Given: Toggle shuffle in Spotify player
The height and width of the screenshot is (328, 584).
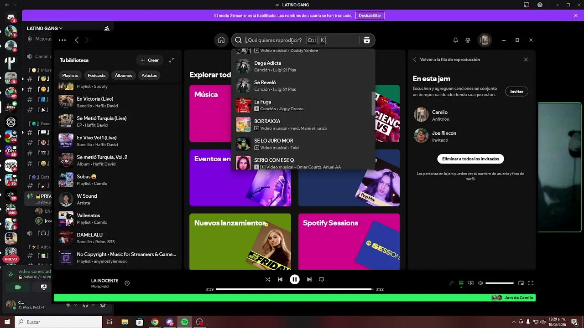Looking at the screenshot, I should 268,279.
